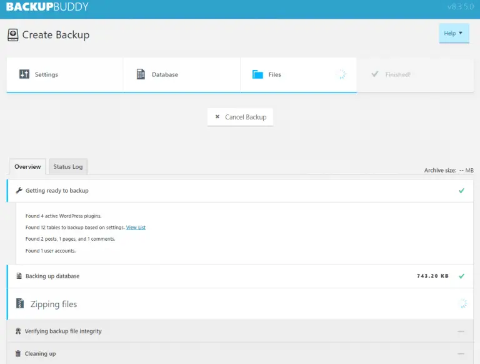
Task: Expand the Cleaning up section
Action: coord(240,353)
